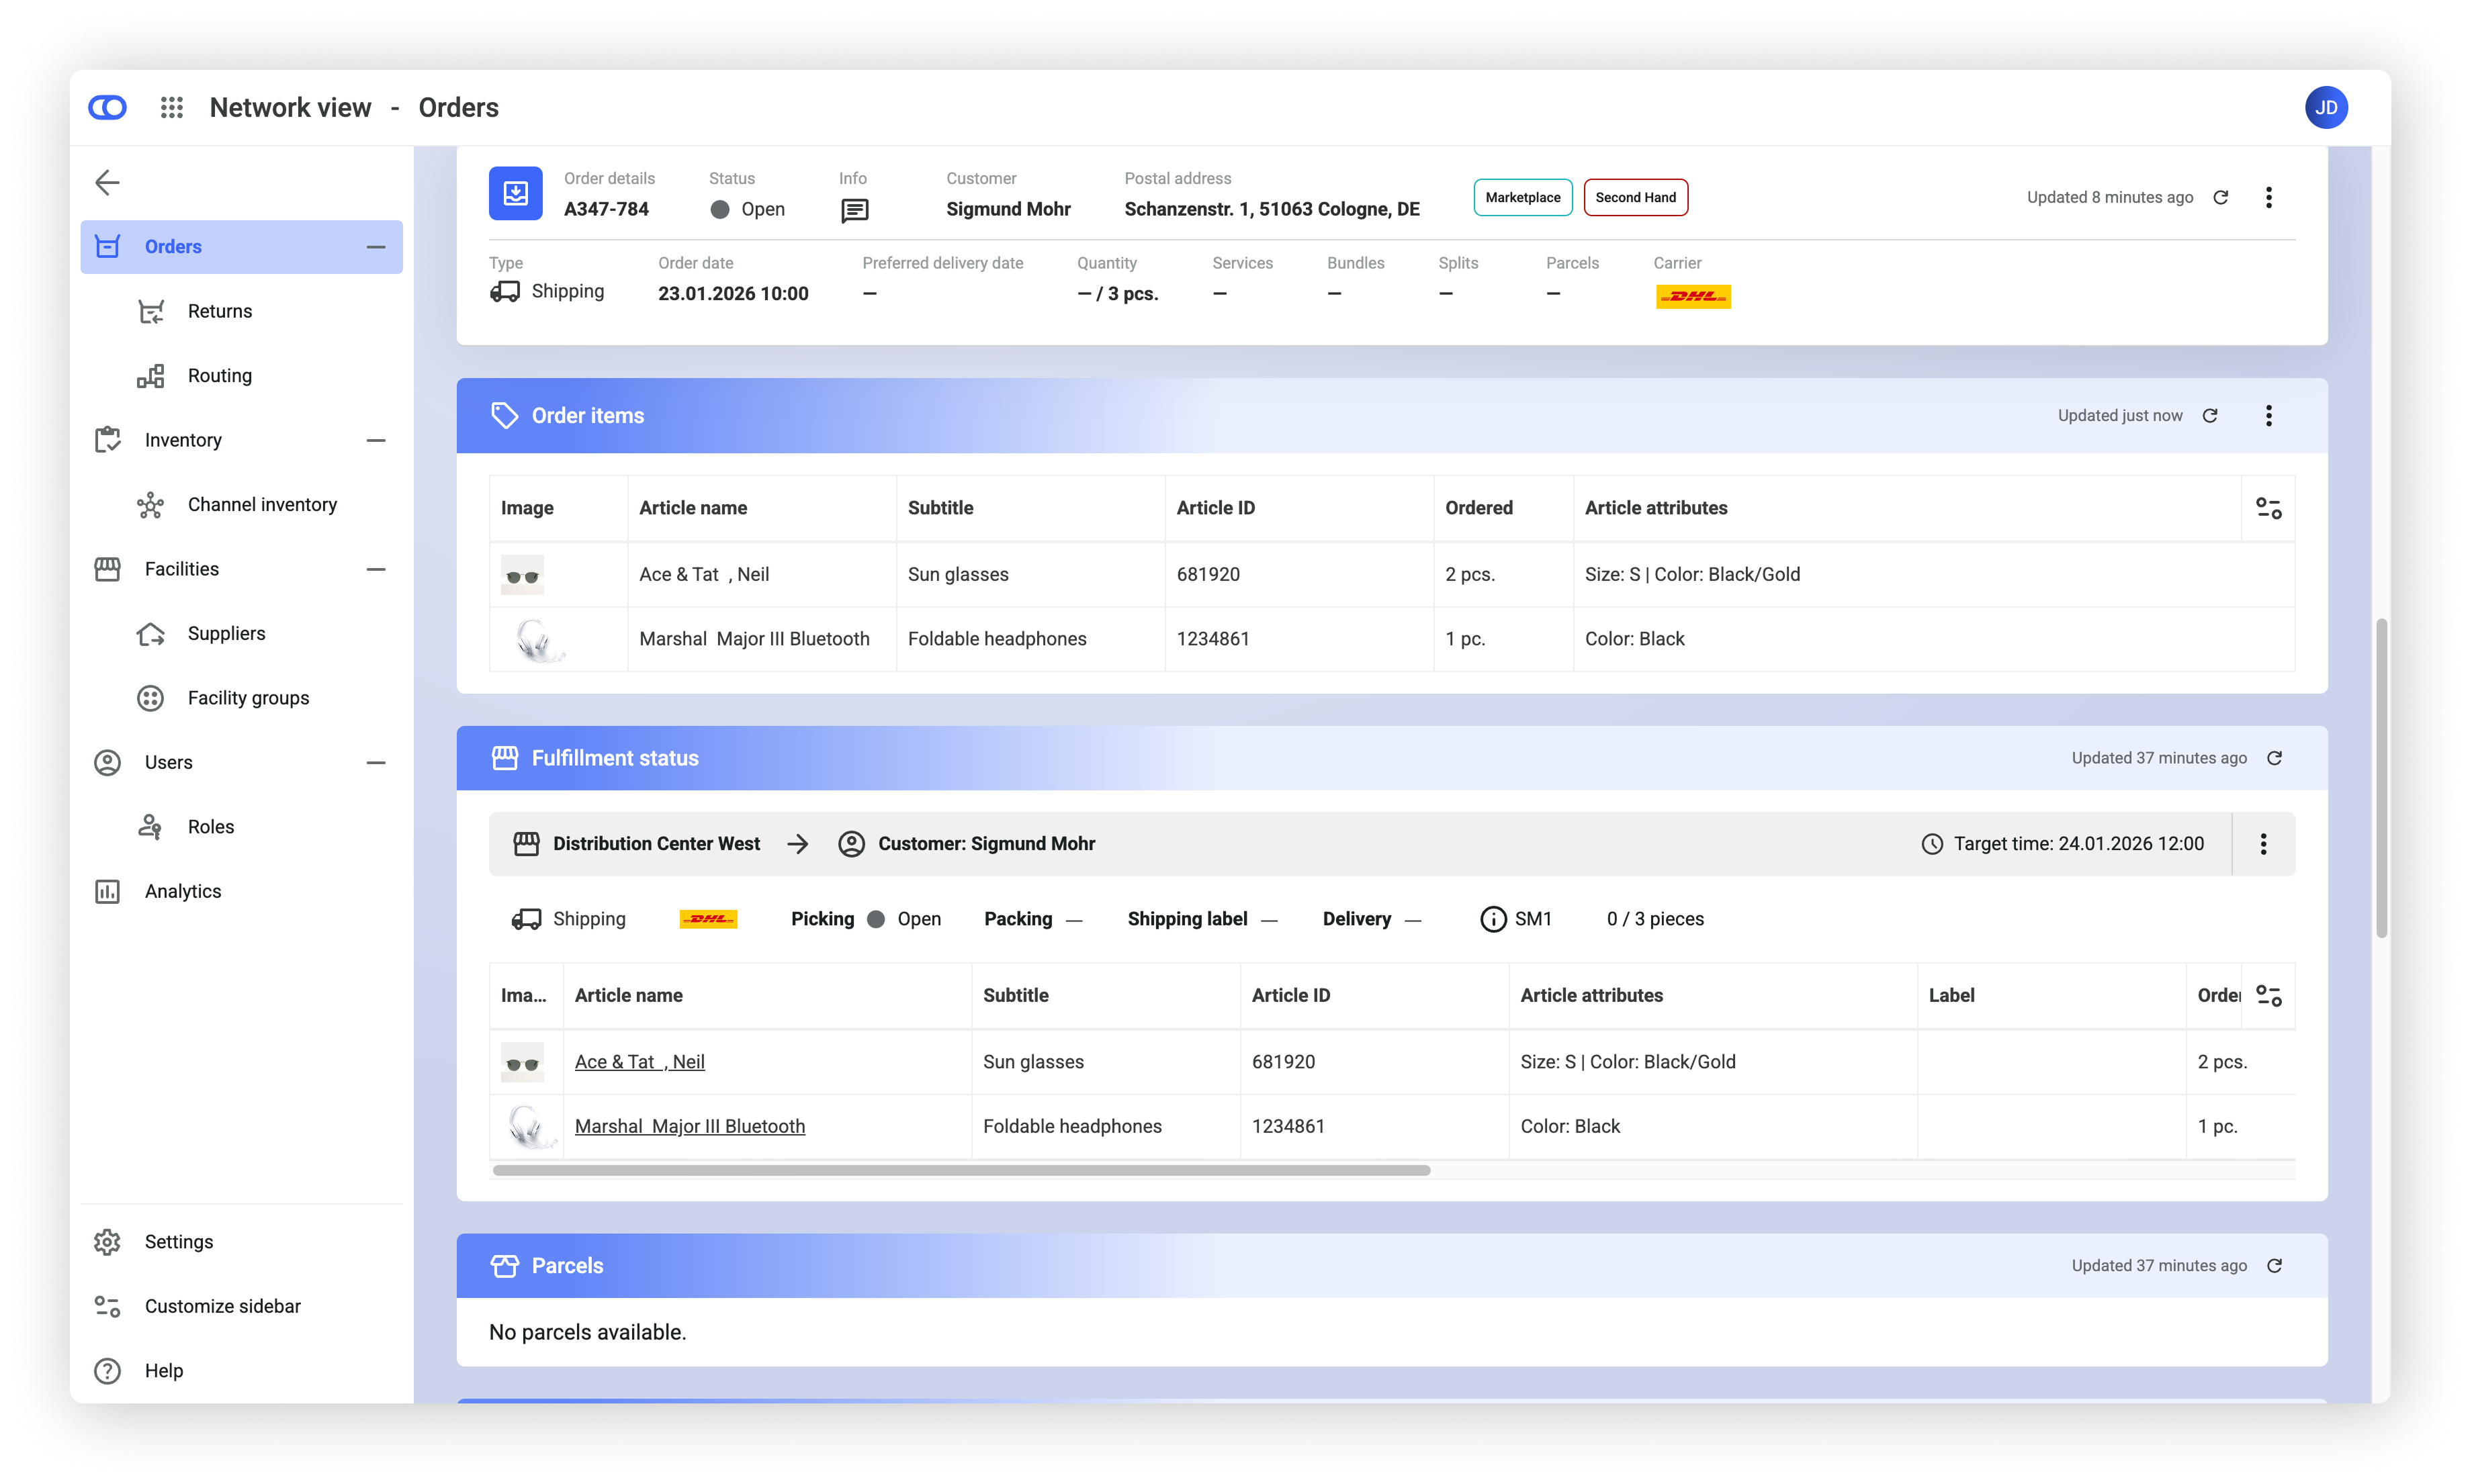Open JD user avatar menu

[2326, 107]
